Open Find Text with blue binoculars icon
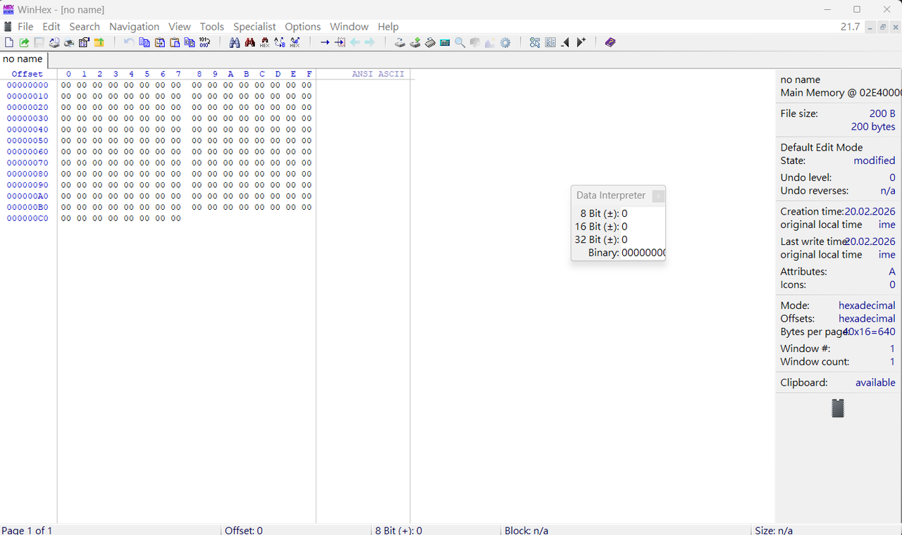902x535 pixels. point(235,43)
